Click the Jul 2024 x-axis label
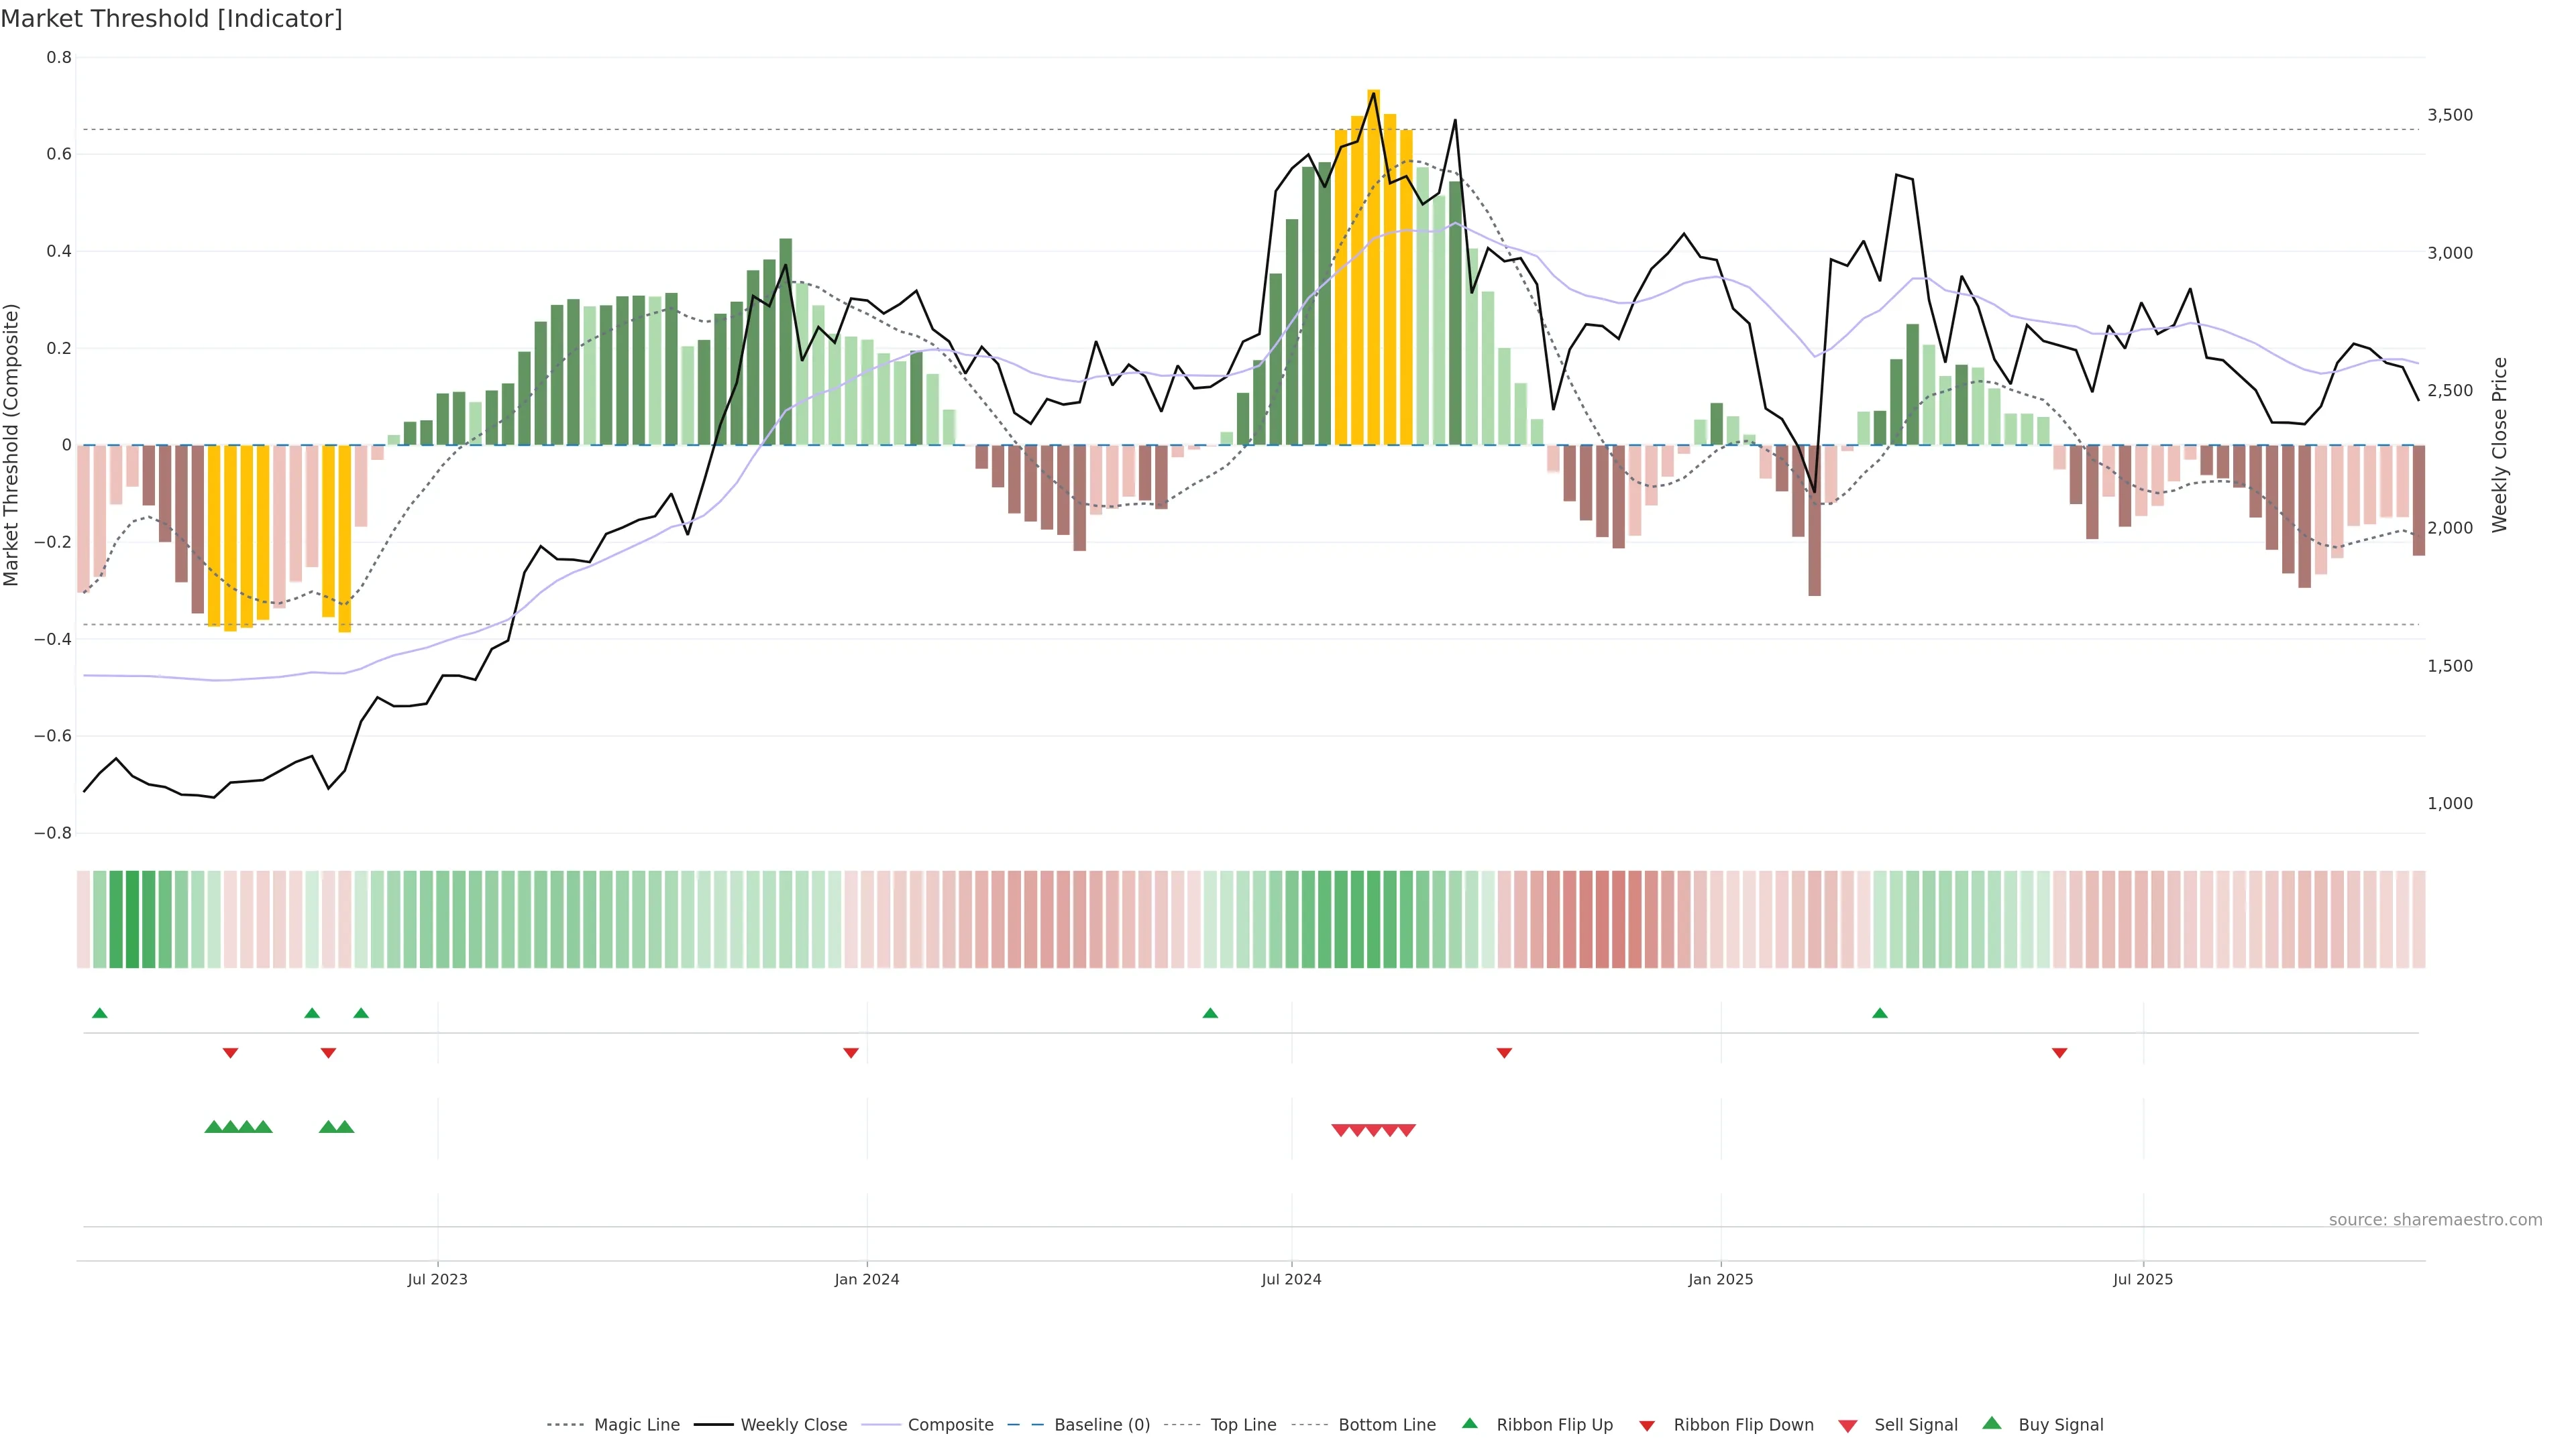Screen dimensions: 2576x1448 point(1291,1279)
